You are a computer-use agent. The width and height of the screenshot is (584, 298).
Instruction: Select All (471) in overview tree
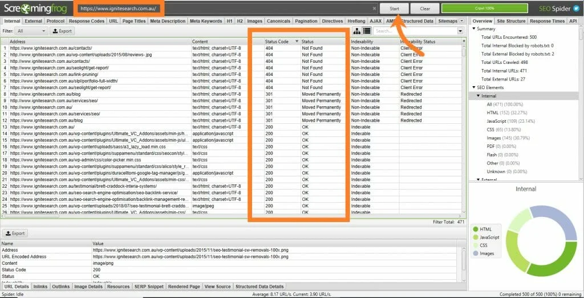(x=505, y=104)
